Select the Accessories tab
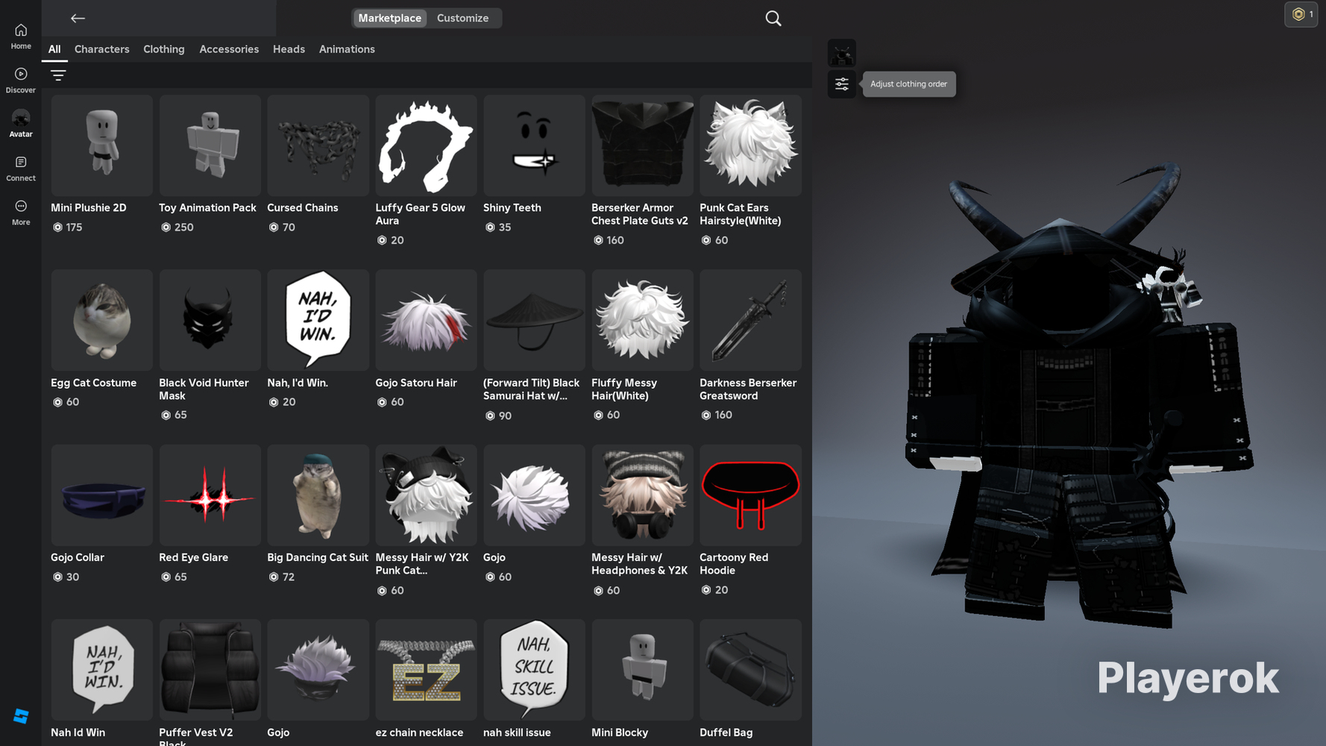The width and height of the screenshot is (1326, 746). click(x=229, y=49)
